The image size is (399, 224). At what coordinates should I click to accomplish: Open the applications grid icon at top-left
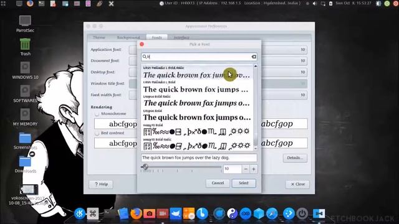3,3
